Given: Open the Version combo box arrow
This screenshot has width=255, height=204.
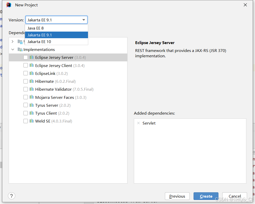Looking at the screenshot, I should coord(84,20).
